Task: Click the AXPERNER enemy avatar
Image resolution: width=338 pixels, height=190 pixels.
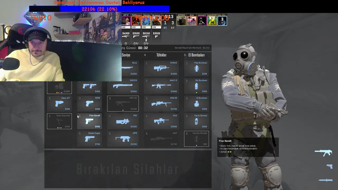Action: point(181,21)
